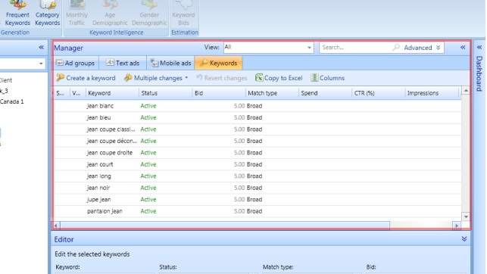Click into the Search field
Screen dimensions: 487x274
[x=356, y=48]
